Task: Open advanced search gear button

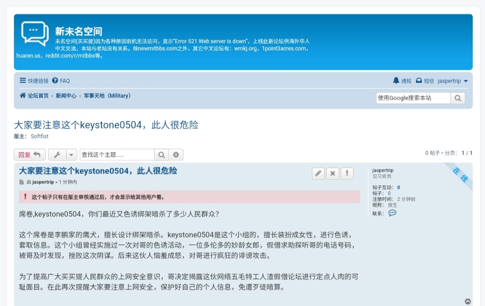Action: (176, 155)
